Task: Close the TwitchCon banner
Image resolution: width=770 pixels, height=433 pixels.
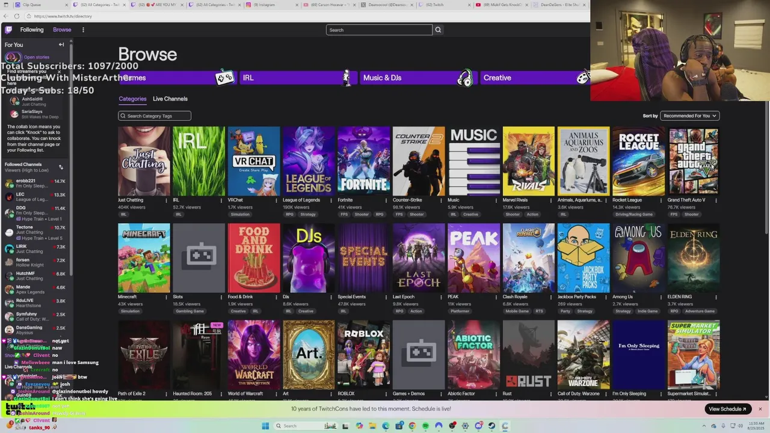Action: pos(760,409)
